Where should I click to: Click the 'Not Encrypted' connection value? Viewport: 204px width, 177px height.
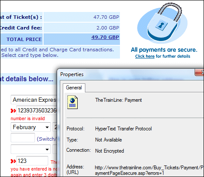tap(110, 151)
